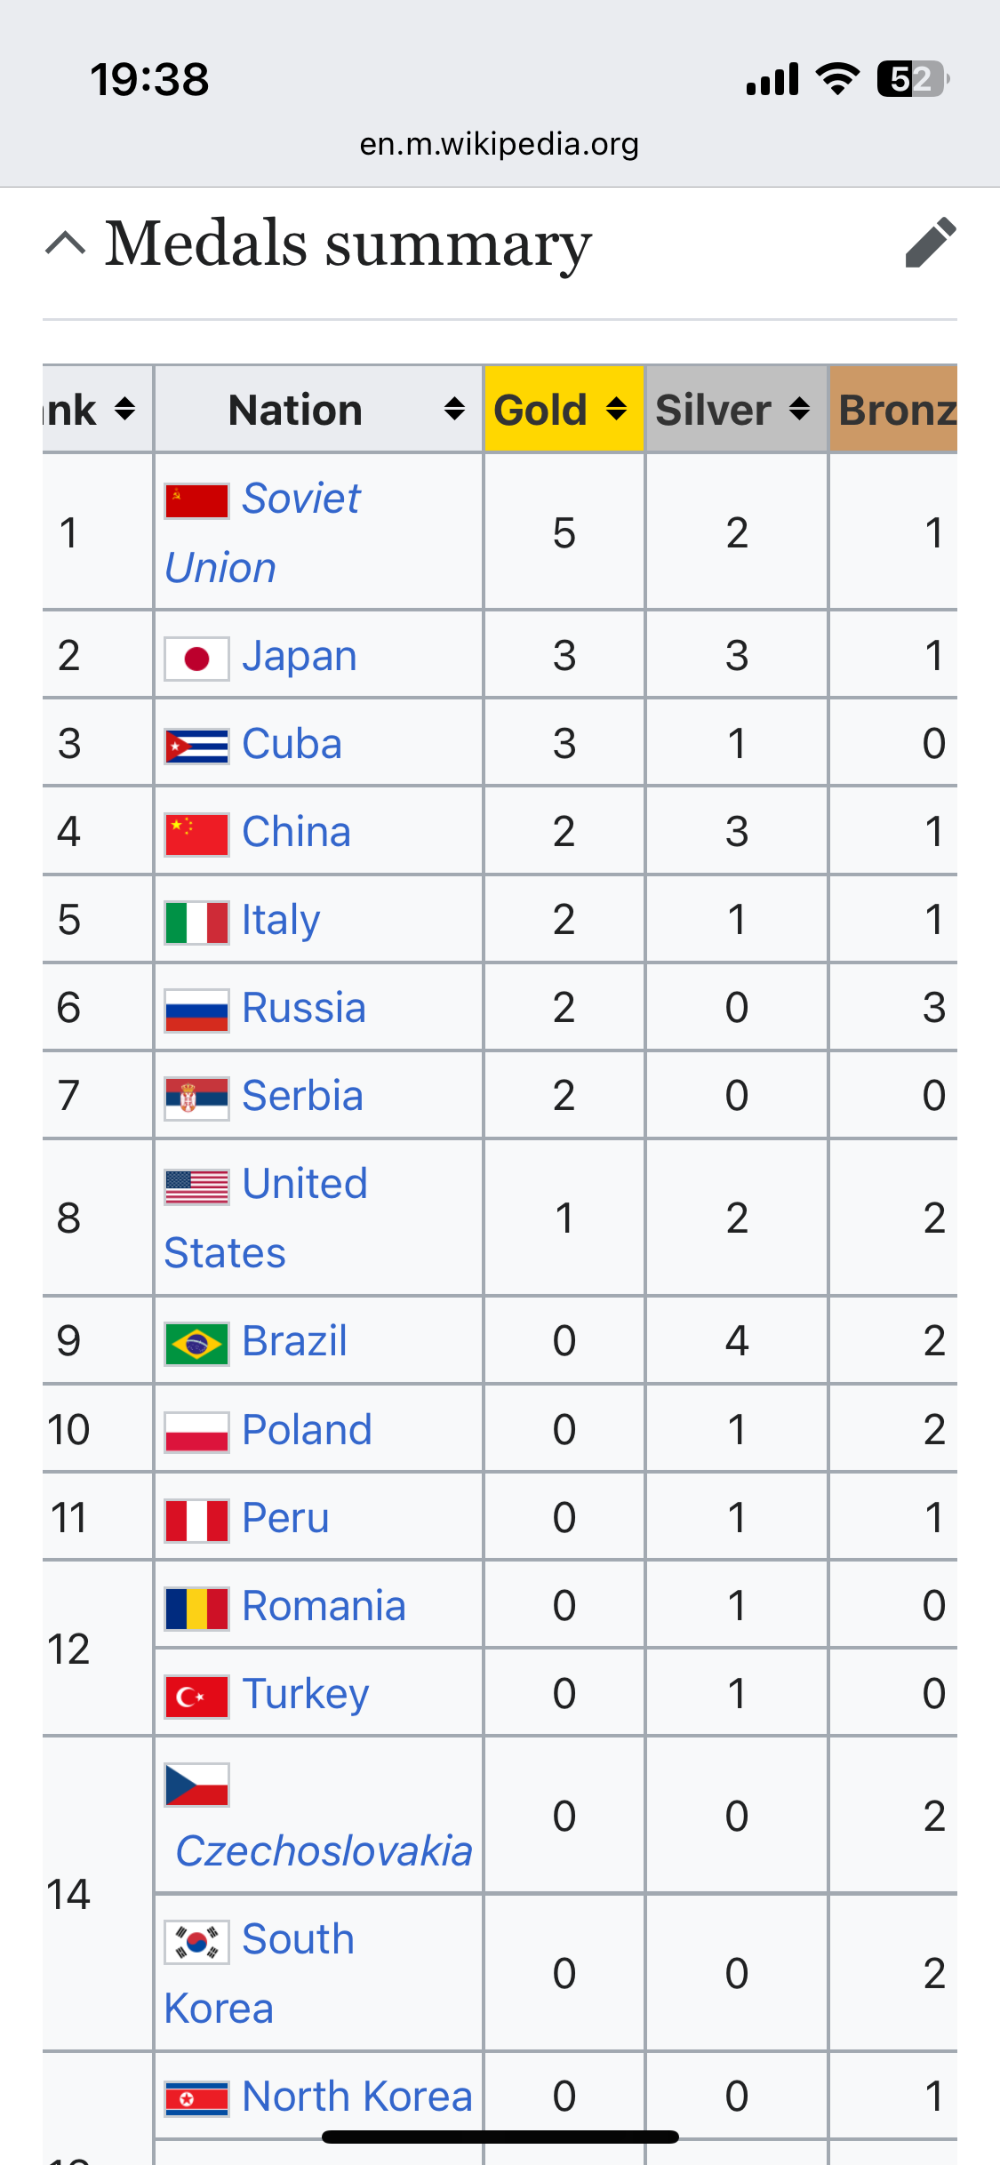Image resolution: width=1000 pixels, height=2165 pixels.
Task: Tap the Cuba flag icon
Action: pyautogui.click(x=197, y=746)
